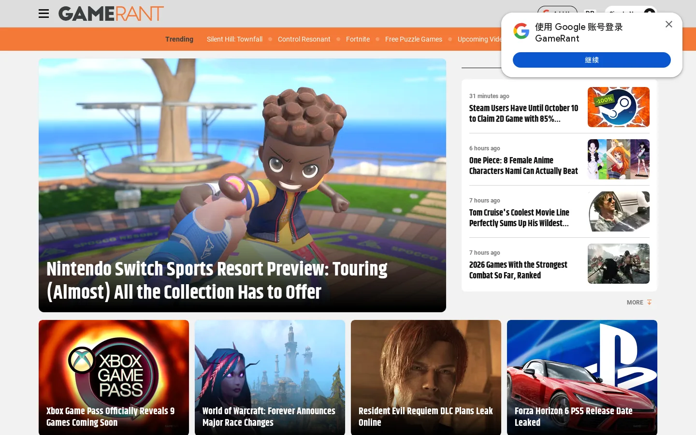Click the 'Trending' label in orange bar

click(x=179, y=39)
